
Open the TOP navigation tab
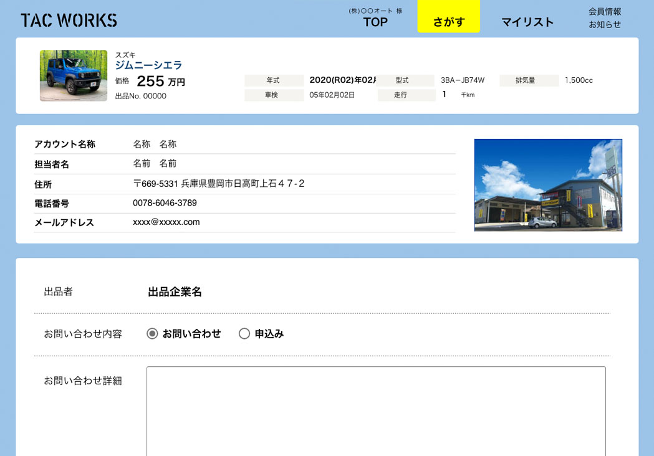[x=375, y=22]
